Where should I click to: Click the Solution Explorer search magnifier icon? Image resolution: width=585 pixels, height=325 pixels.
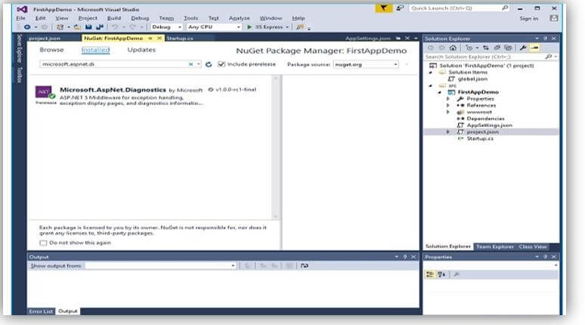point(548,57)
